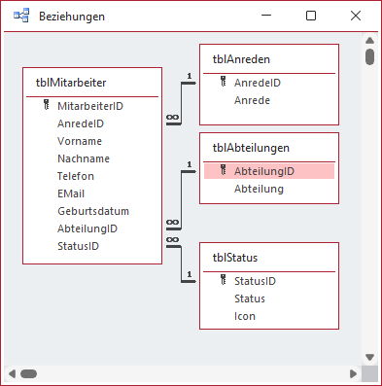Select the Geburtsdatum field
The image size is (382, 386).
[93, 211]
